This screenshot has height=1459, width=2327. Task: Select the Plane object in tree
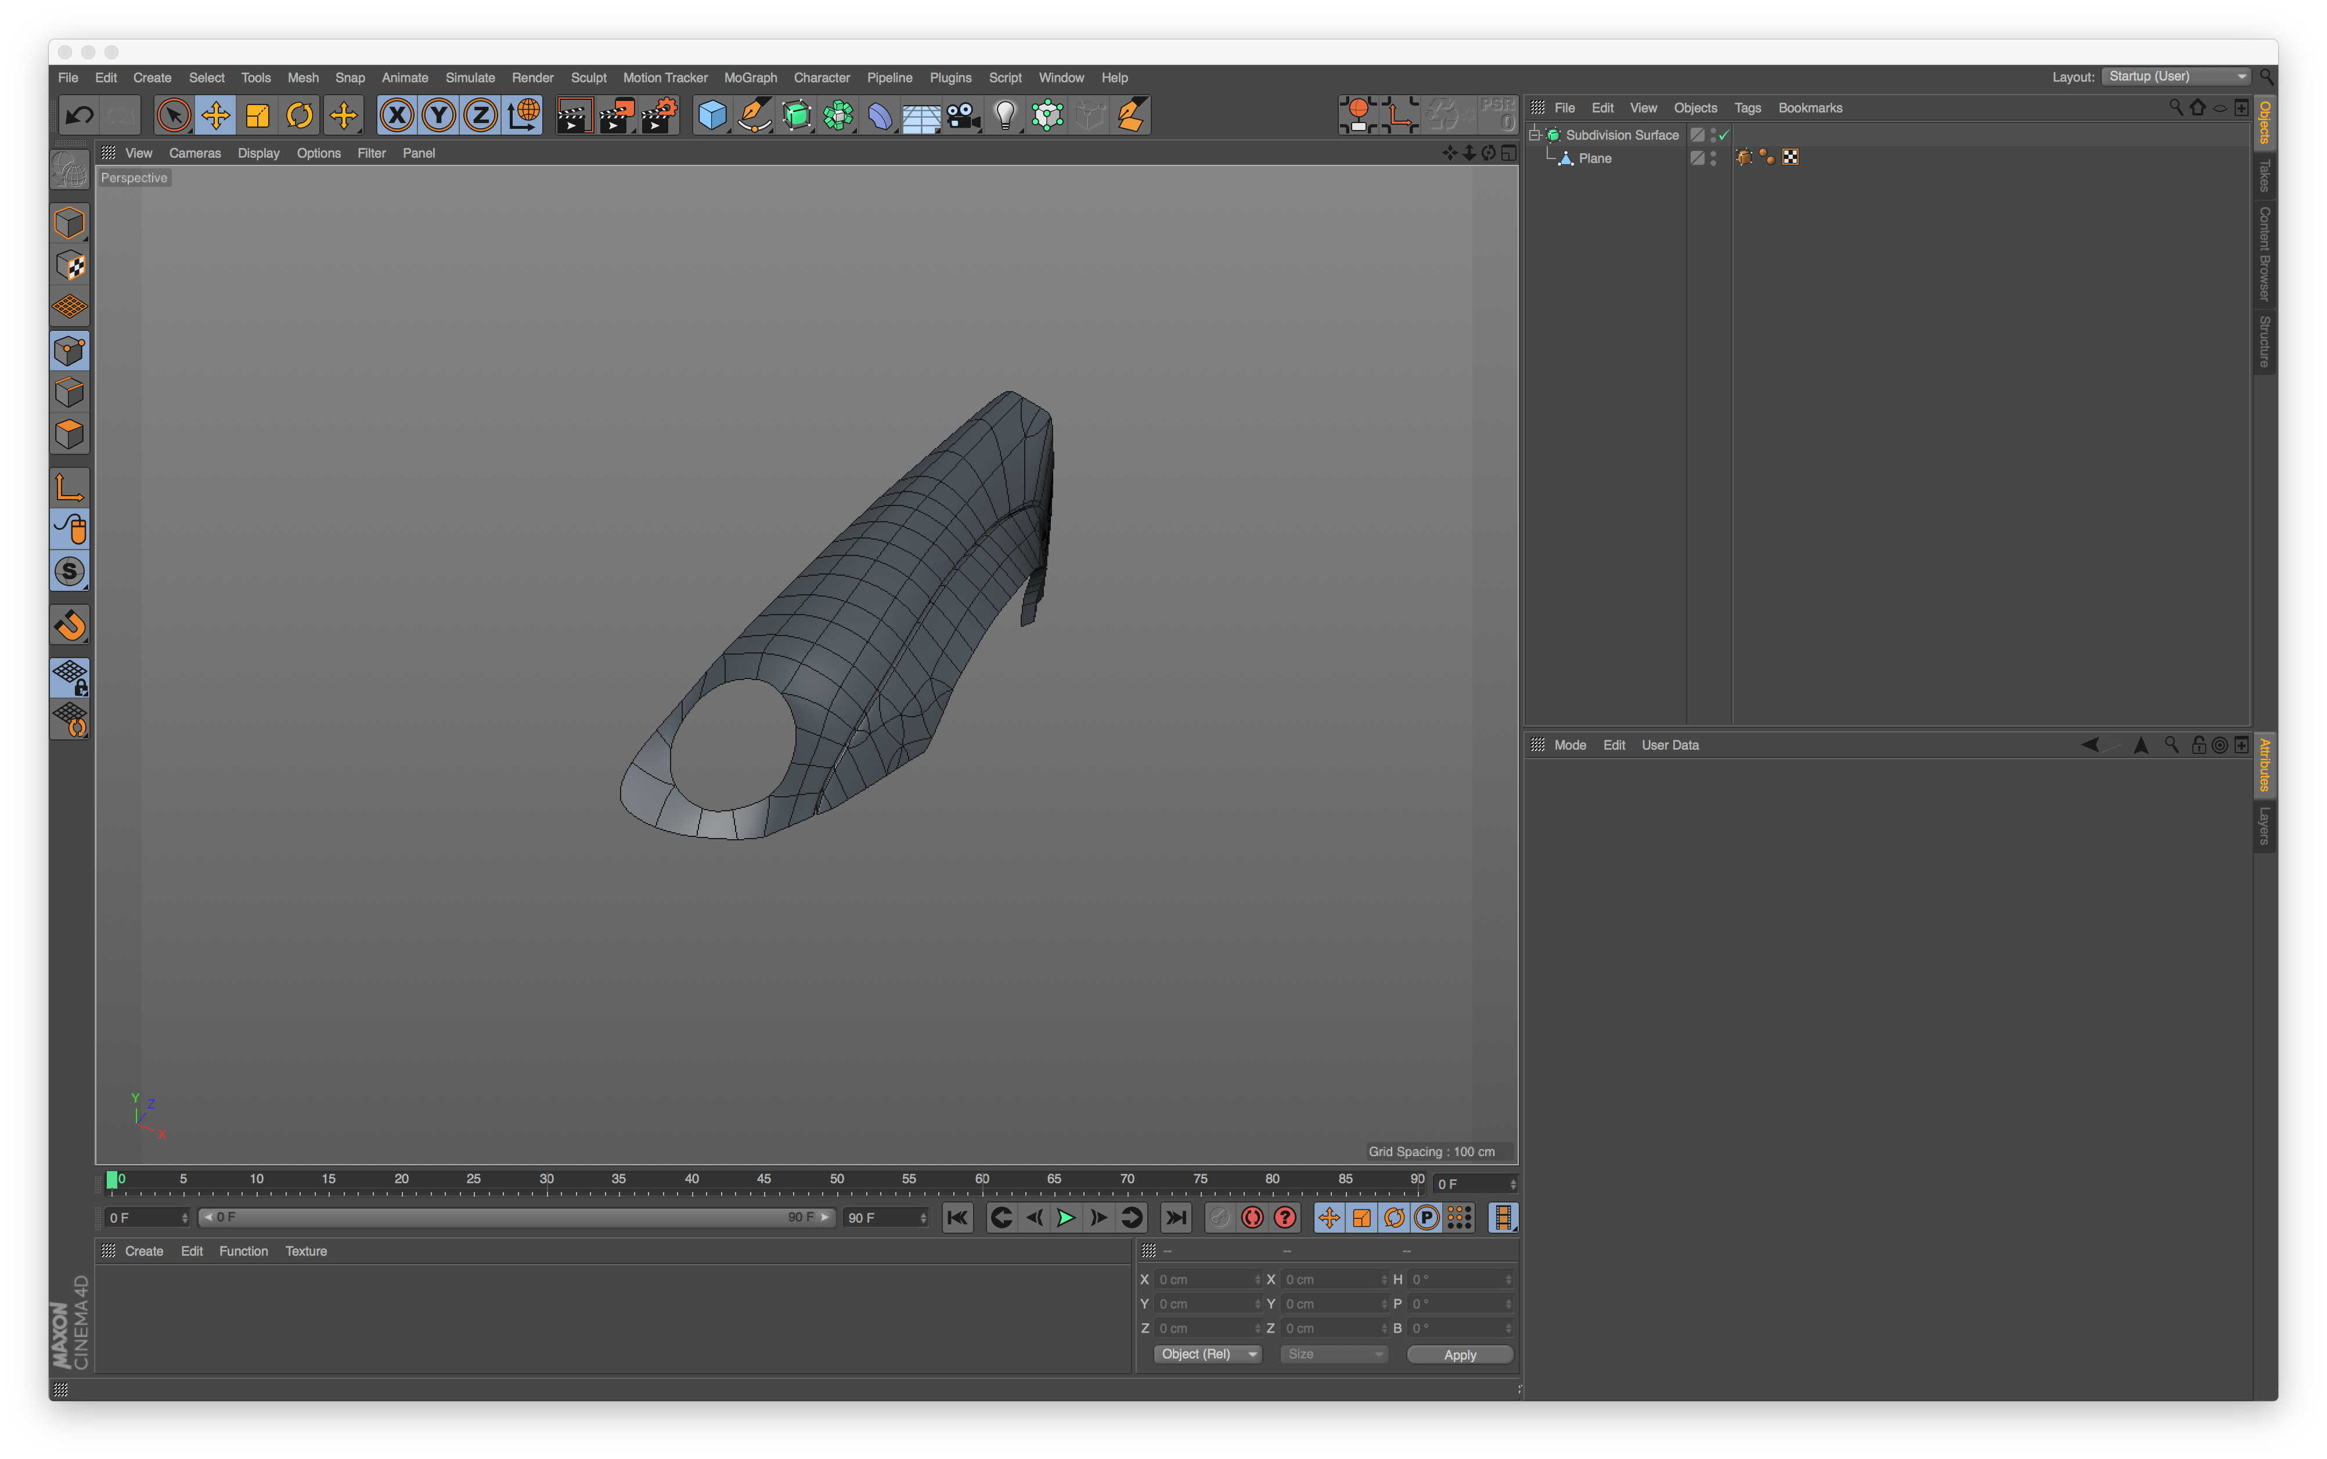1594,158
